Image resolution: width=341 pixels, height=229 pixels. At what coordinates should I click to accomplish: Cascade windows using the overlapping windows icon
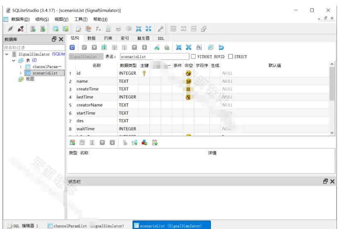(x=203, y=29)
